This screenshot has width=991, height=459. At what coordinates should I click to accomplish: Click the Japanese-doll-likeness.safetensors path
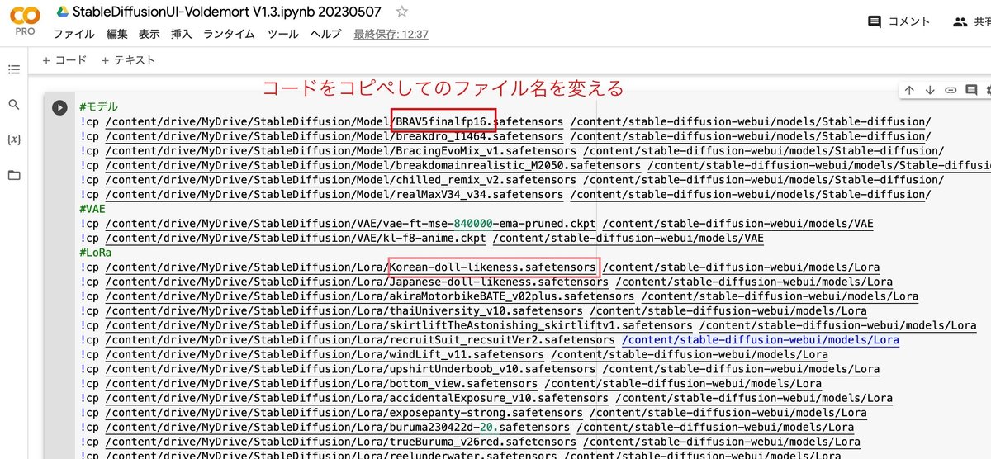click(x=357, y=282)
